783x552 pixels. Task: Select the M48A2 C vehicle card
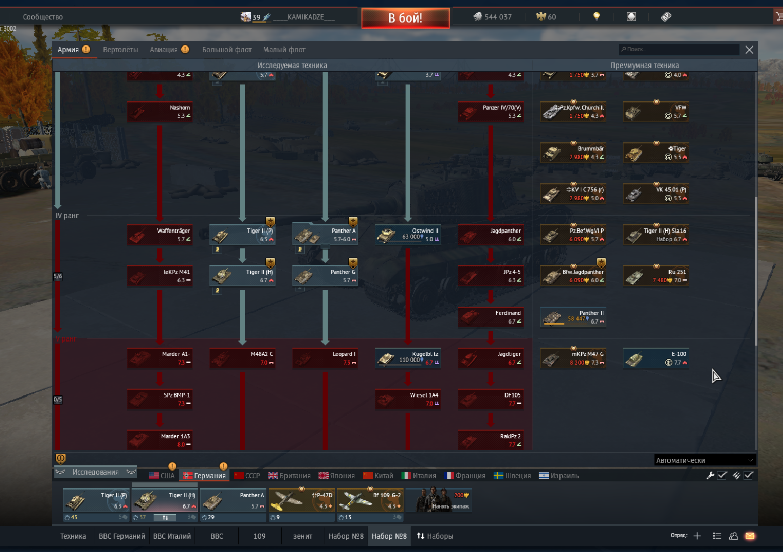pos(242,358)
